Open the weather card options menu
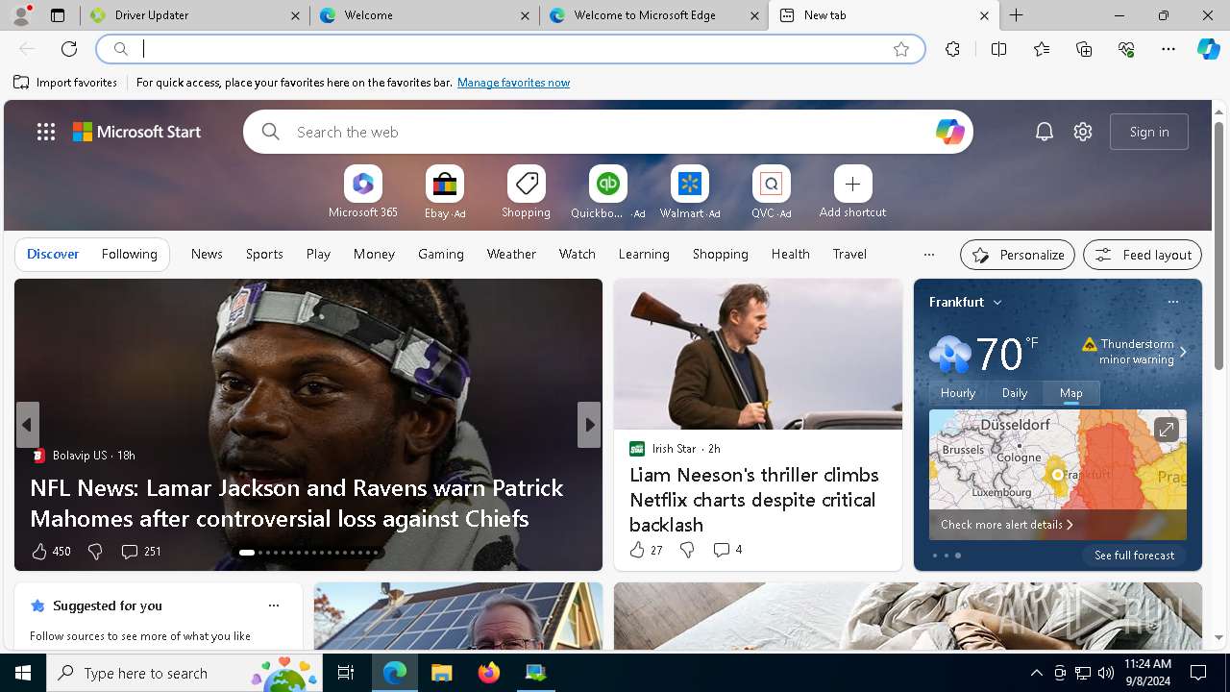 tap(1172, 302)
